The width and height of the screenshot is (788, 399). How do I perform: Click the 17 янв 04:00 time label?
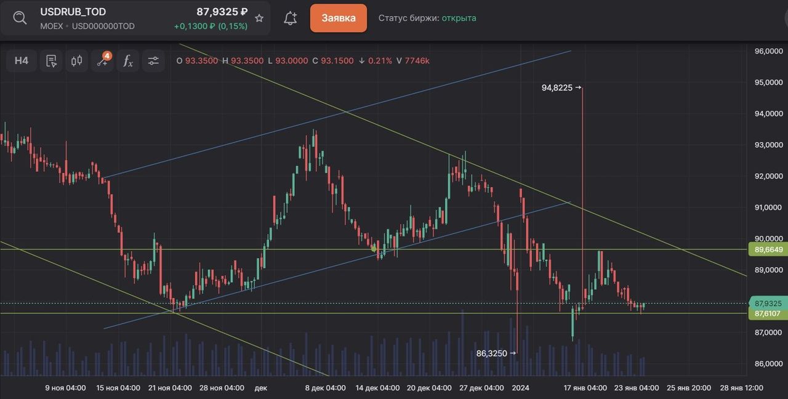(x=584, y=388)
